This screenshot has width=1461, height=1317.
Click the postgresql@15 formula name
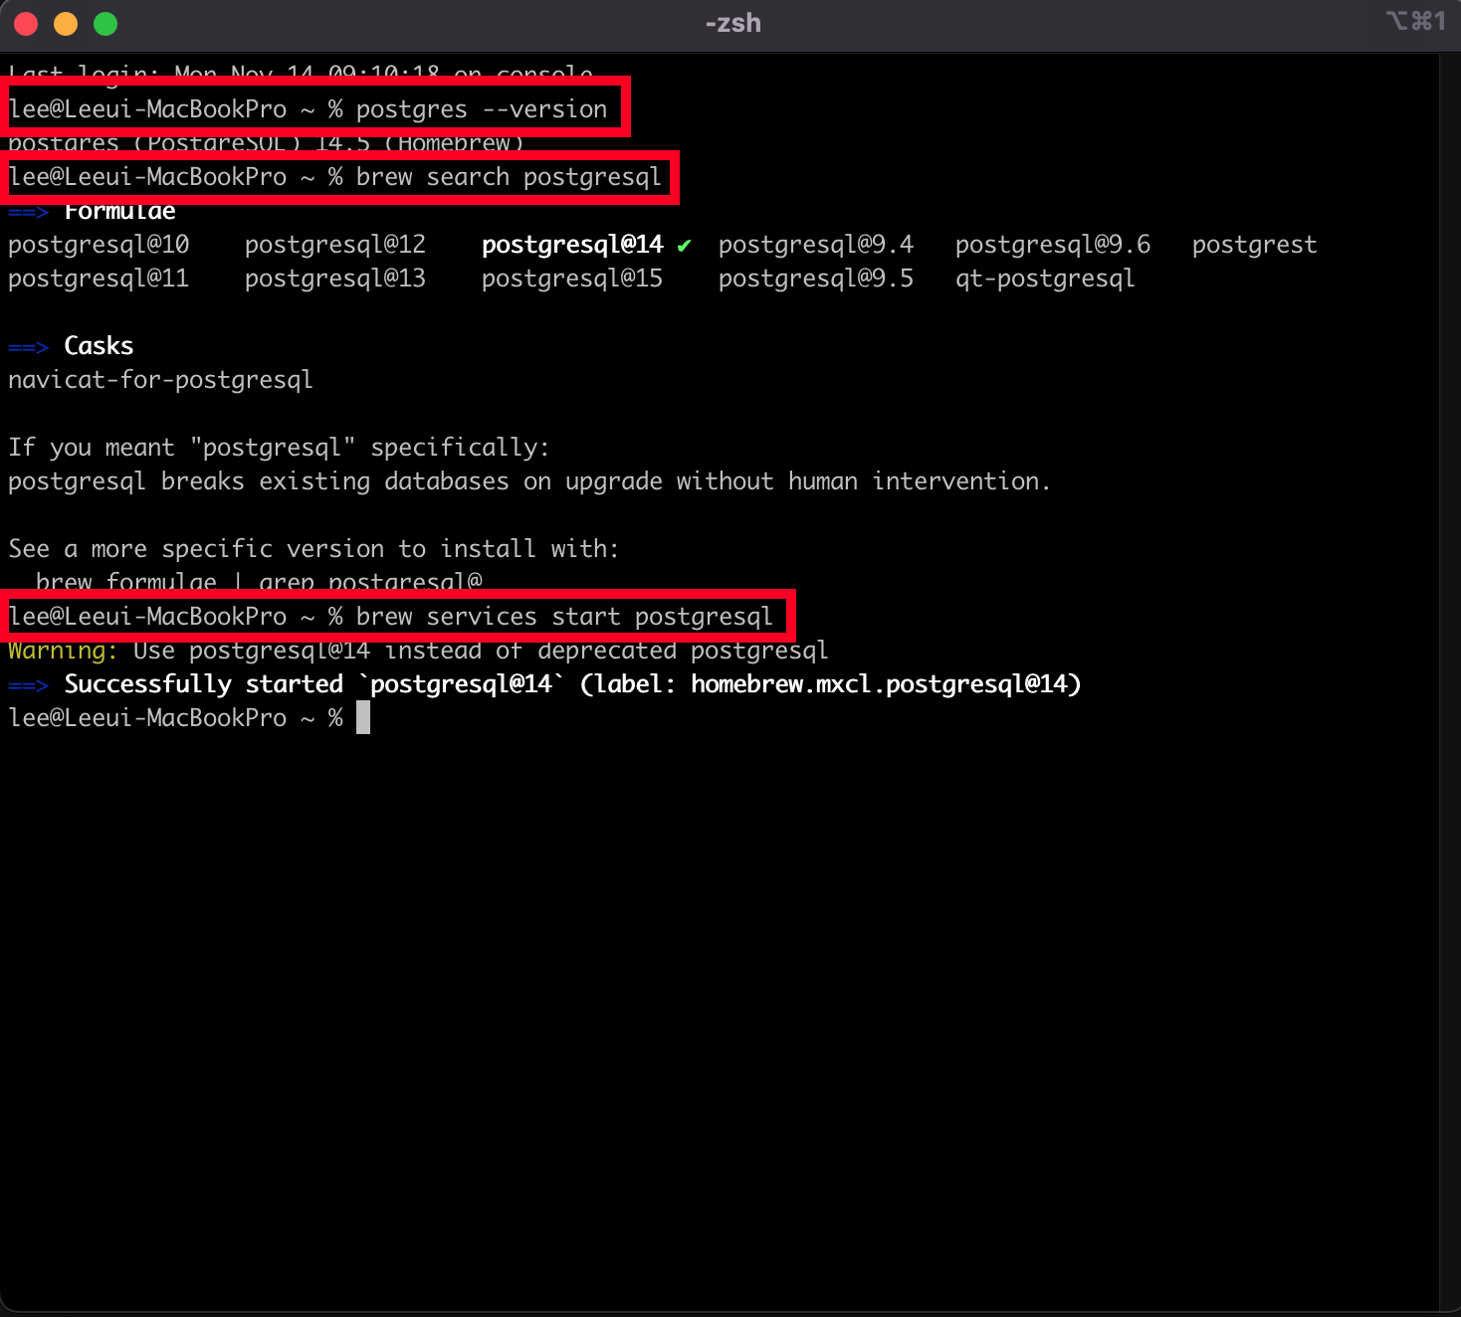click(572, 279)
